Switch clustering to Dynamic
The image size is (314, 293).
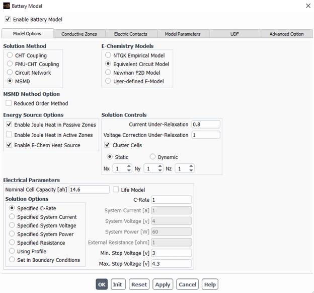tap(152, 157)
